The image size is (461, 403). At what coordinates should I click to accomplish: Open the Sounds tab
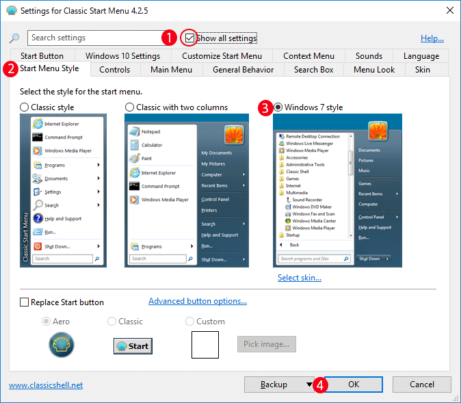[369, 56]
